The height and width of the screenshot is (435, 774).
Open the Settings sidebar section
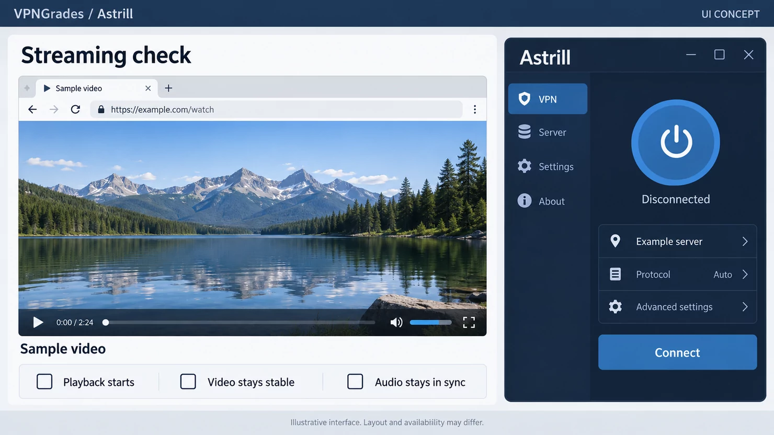tap(548, 166)
